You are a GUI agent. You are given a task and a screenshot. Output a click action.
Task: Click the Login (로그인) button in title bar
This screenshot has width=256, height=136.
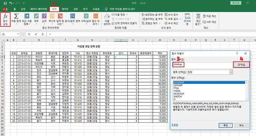click(x=236, y=3)
